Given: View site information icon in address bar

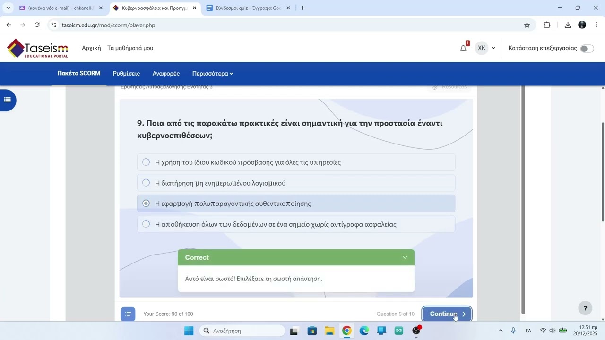Looking at the screenshot, I should click(x=54, y=25).
